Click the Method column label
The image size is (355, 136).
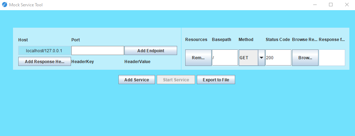[246, 40]
